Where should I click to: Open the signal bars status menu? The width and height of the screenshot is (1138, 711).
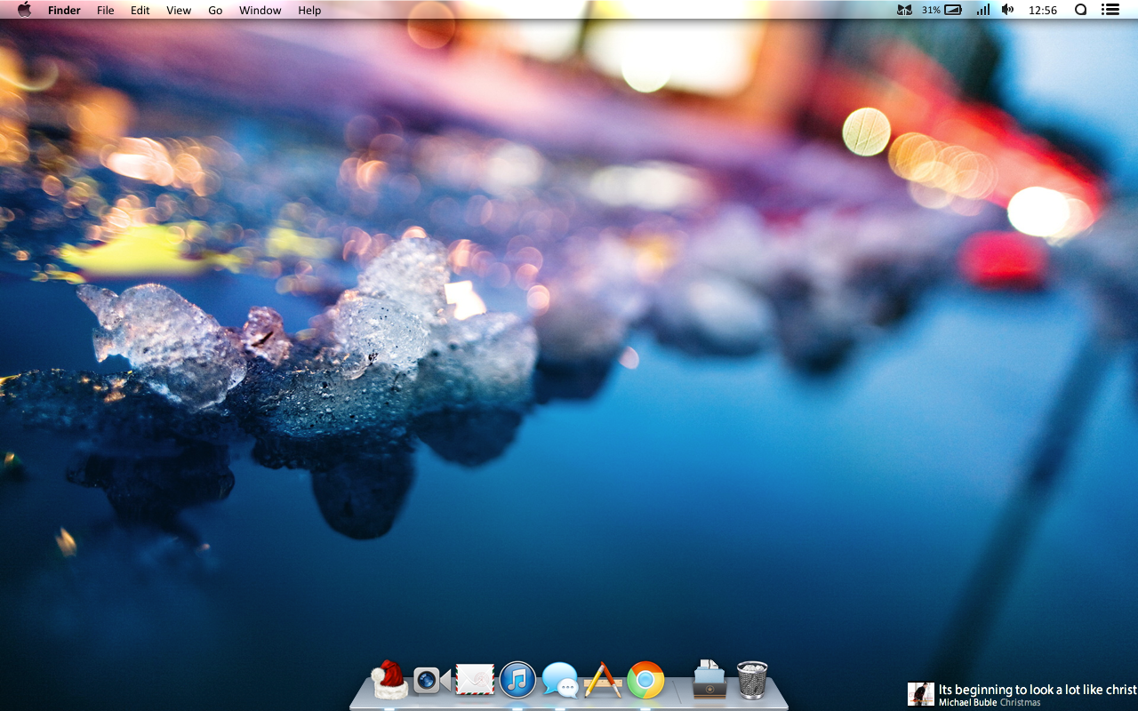tap(983, 10)
